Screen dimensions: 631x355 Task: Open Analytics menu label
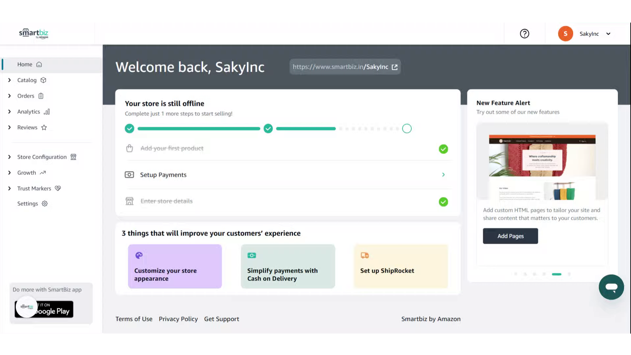(29, 112)
